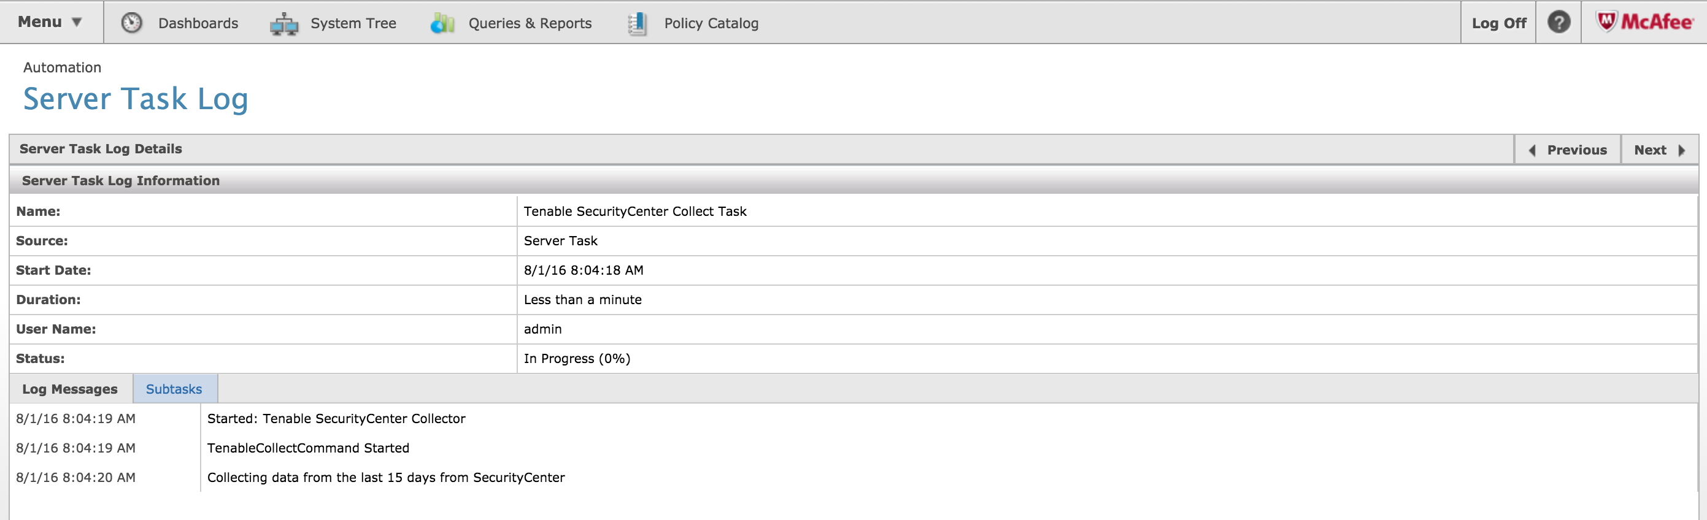Click the 8/1/16 8:04:20 AM timestamp
Image resolution: width=1707 pixels, height=520 pixels.
point(75,478)
